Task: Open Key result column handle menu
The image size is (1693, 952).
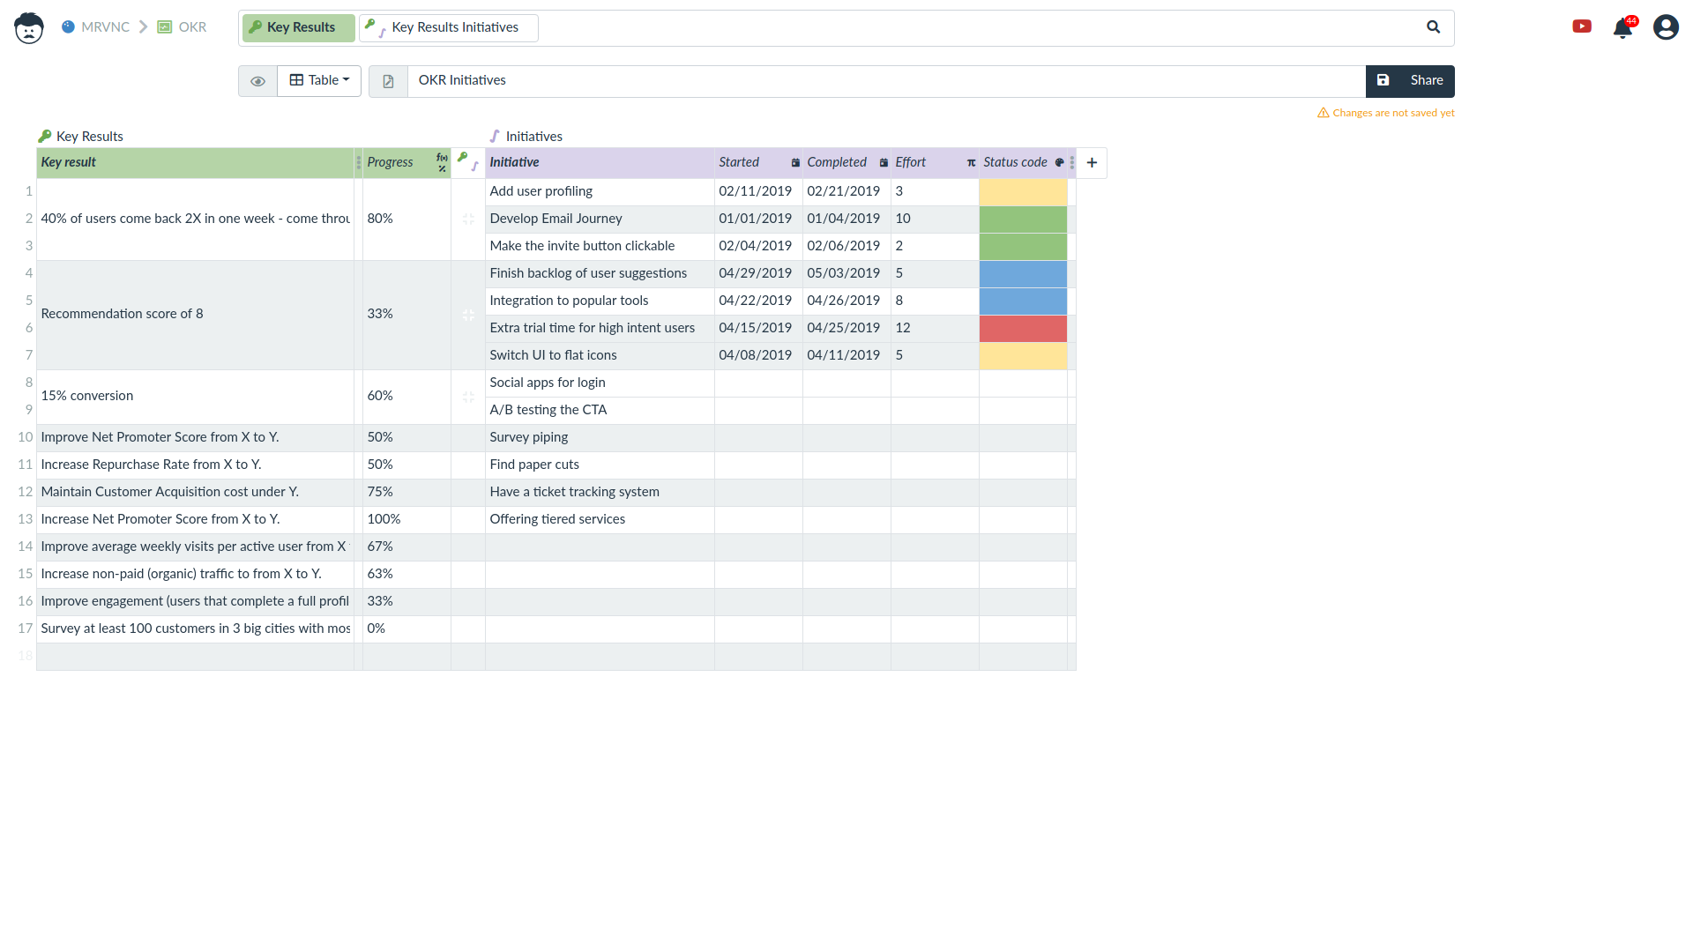Action: pos(358,162)
